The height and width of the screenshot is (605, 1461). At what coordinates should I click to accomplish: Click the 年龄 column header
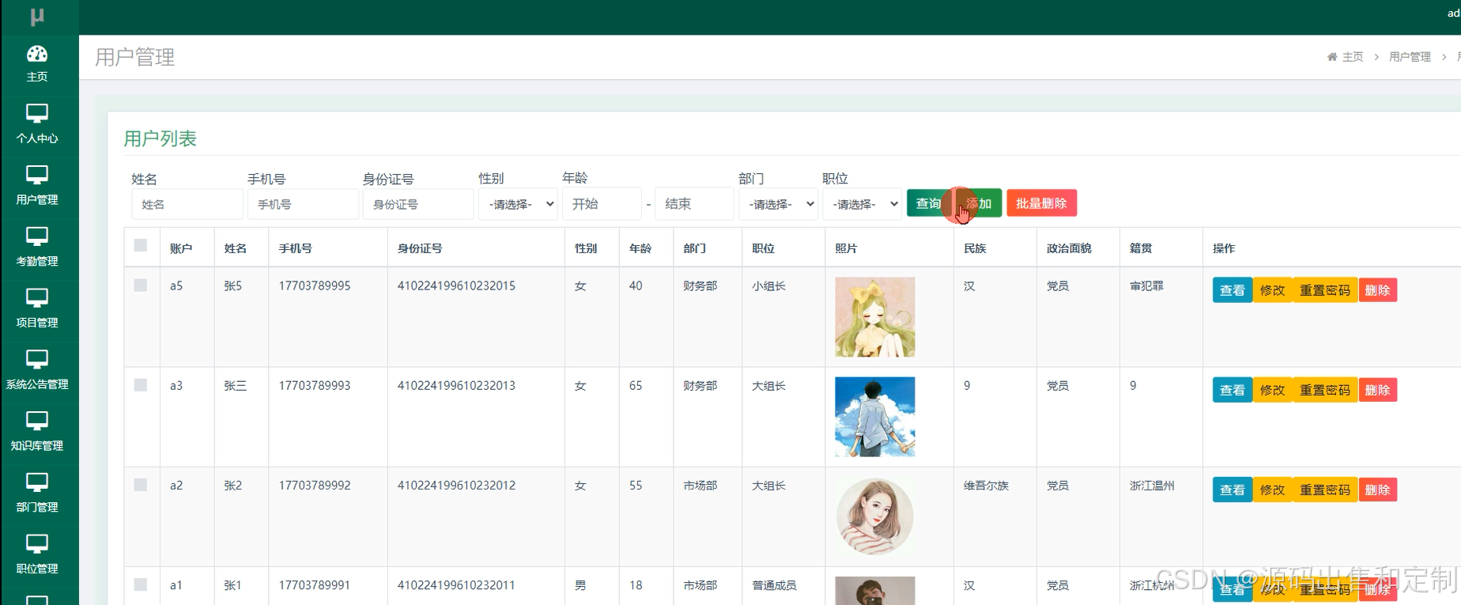click(640, 248)
